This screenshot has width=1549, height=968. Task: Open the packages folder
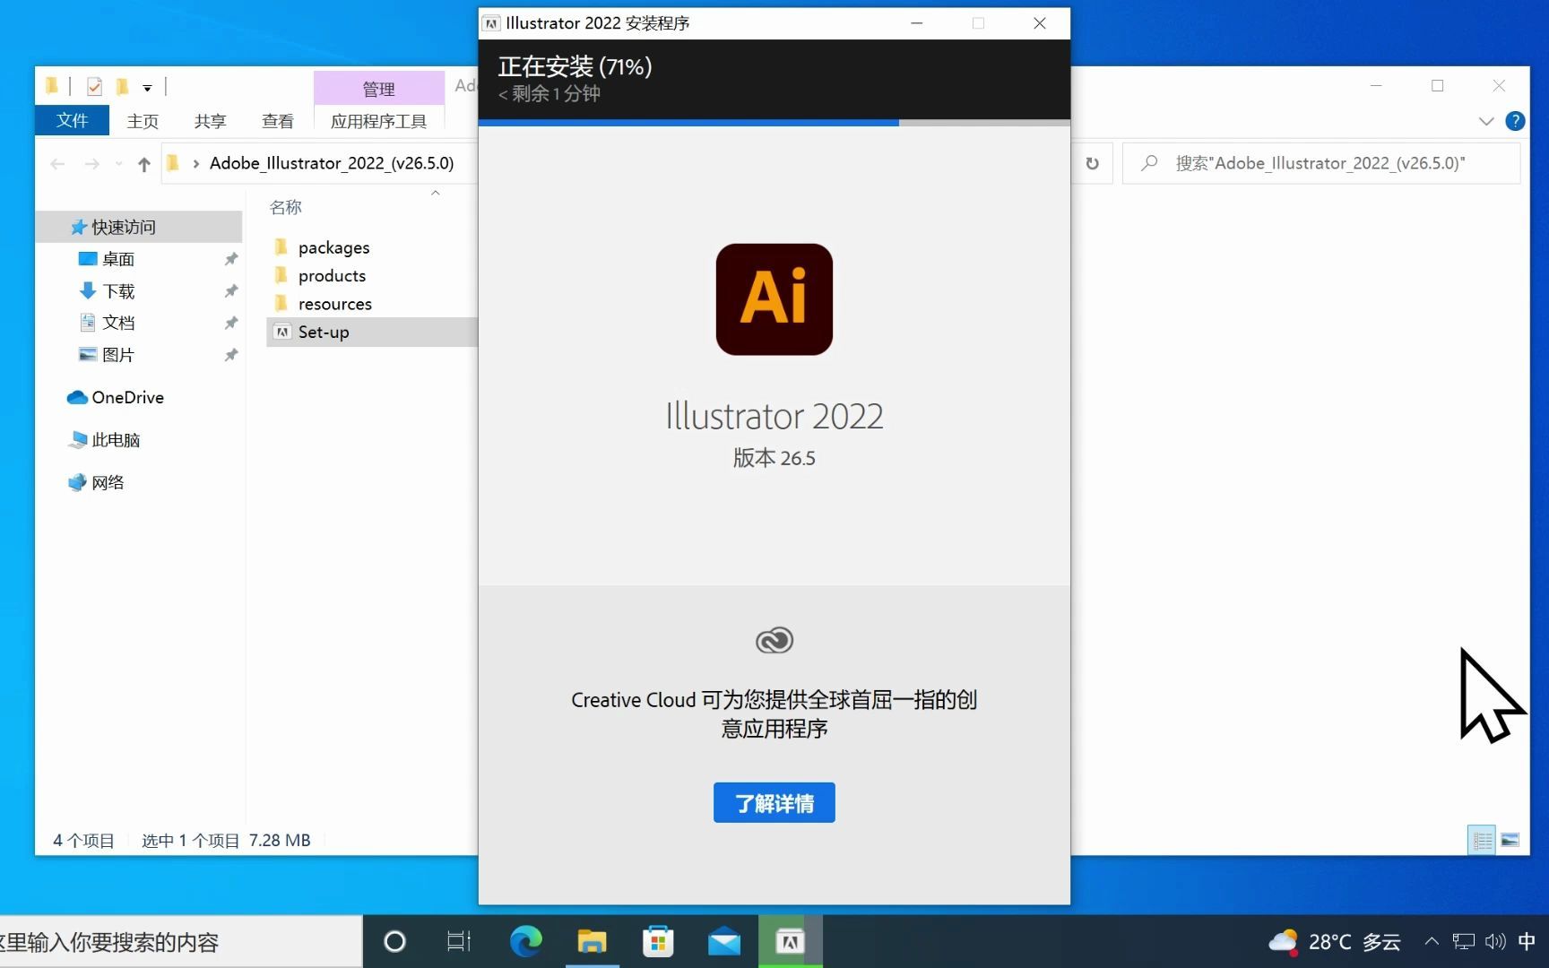(x=333, y=247)
